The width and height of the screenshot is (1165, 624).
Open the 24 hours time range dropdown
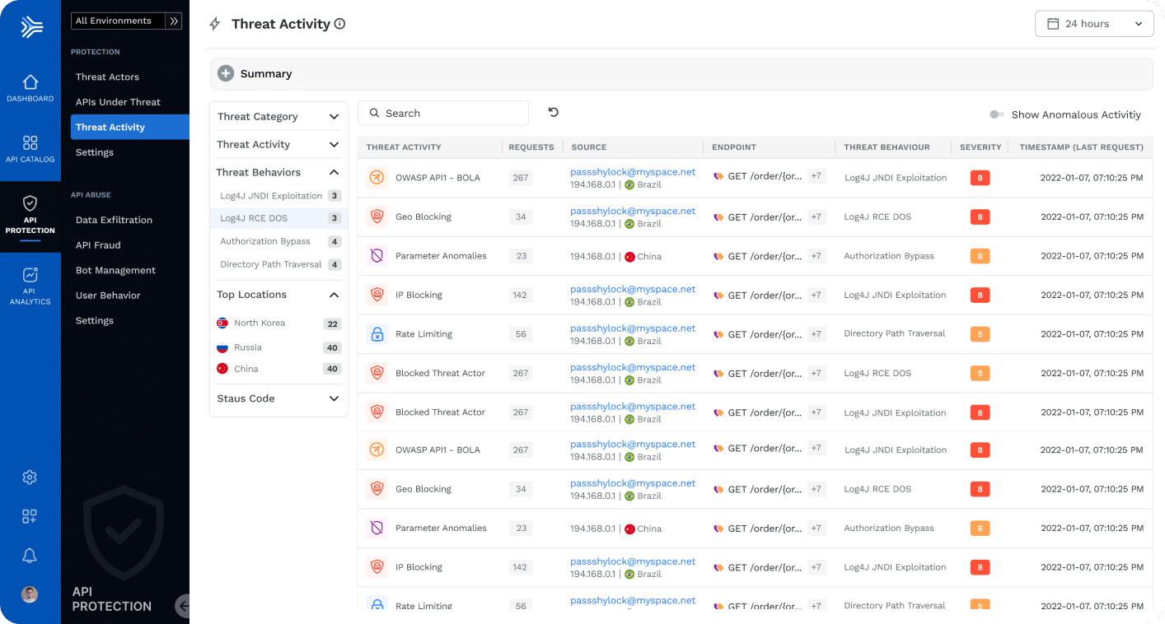[x=1093, y=24]
